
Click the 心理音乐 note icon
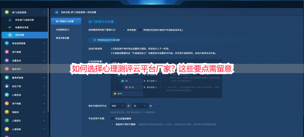point(7,121)
